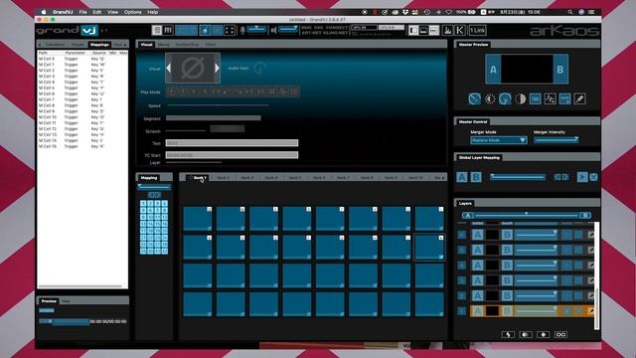636x358 pixels.
Task: Toggle A button in Master Preview
Action: coord(493,70)
